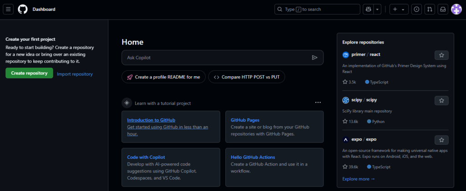
Task: Star the expo / expo repository
Action: 441,140
